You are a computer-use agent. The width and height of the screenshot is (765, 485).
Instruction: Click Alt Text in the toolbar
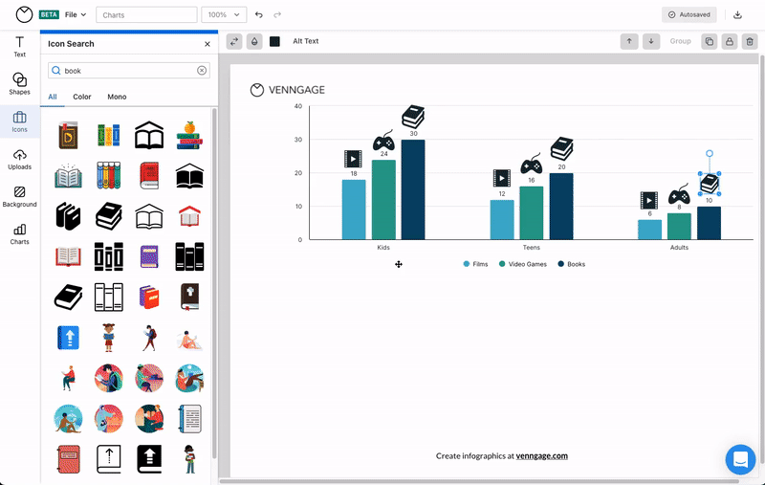[x=305, y=41]
